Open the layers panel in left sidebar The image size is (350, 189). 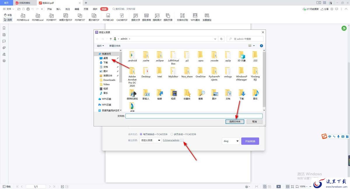[x=4, y=61]
